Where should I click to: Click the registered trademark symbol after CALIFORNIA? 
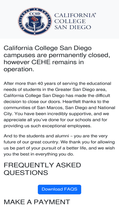95,13
